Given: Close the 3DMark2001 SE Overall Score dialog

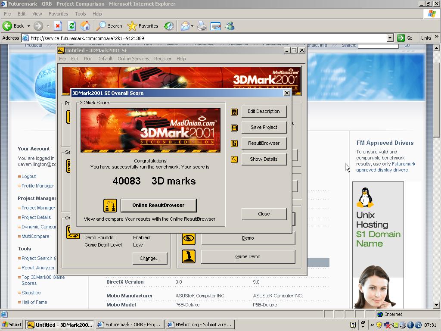Looking at the screenshot, I should [286, 93].
